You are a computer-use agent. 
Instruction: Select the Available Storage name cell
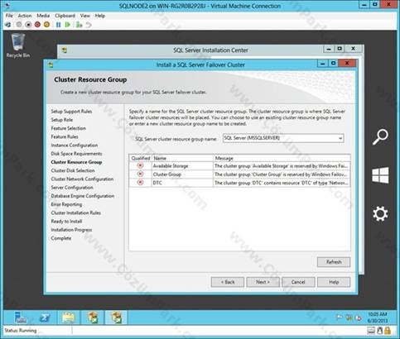click(182, 166)
